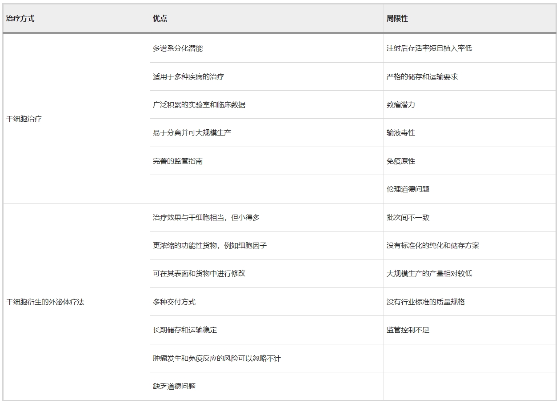Click the 缺乏道德问题 cell
The image size is (560, 403).
pyautogui.click(x=173, y=386)
